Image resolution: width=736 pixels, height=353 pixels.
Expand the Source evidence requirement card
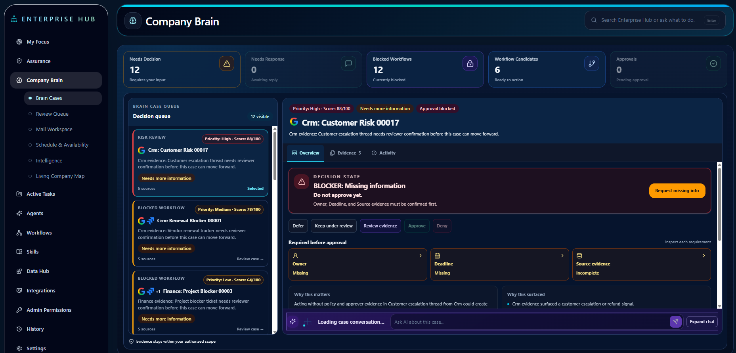641,264
